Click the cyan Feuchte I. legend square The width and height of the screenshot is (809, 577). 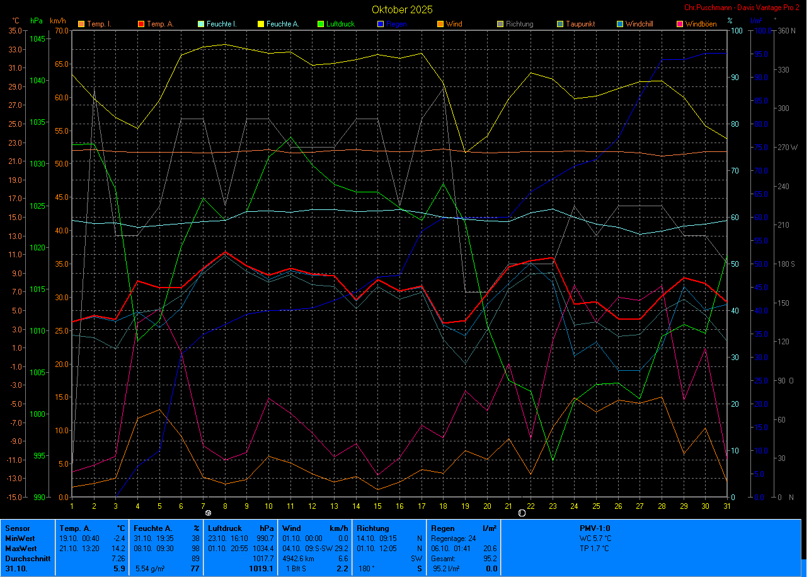coord(201,25)
